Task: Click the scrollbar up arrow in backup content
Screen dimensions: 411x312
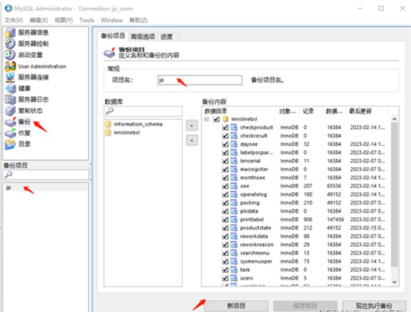Action: 394,119
